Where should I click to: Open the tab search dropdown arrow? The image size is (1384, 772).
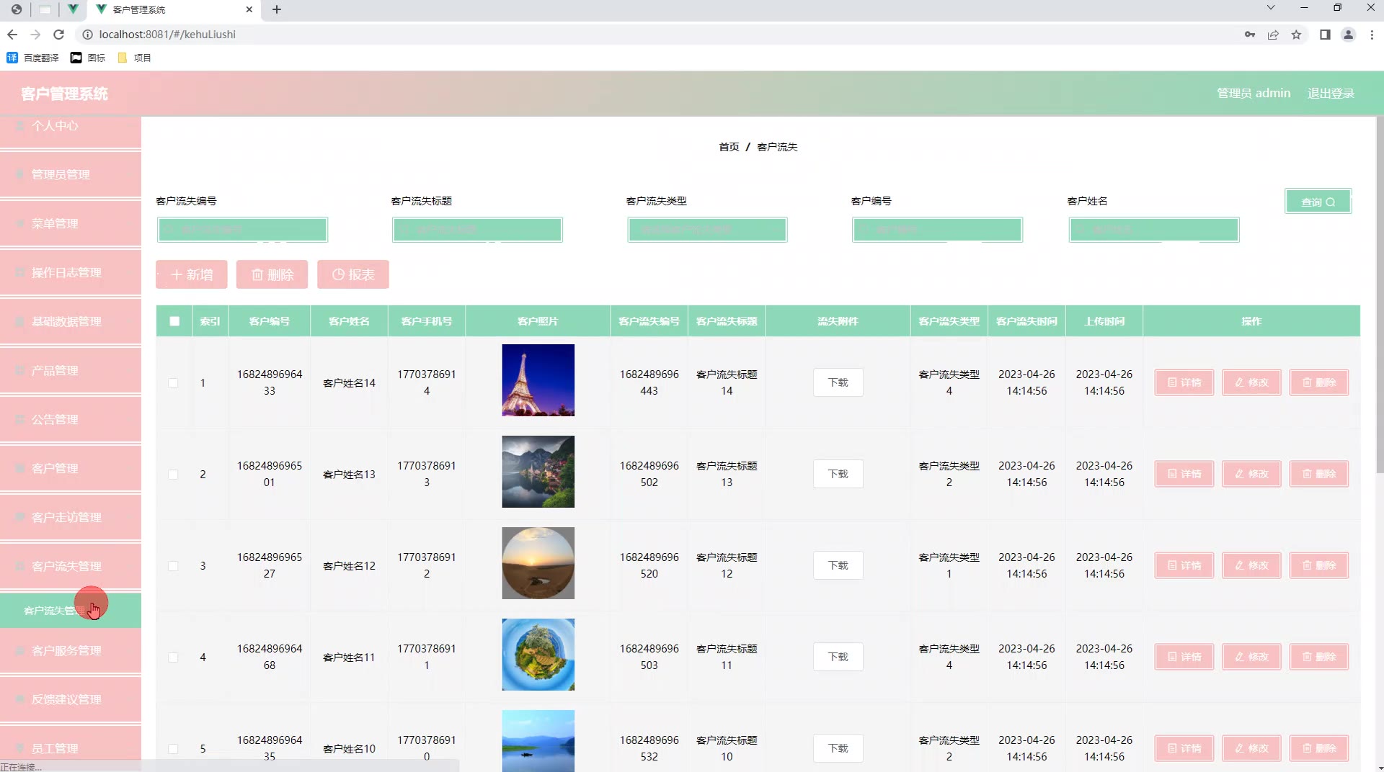pos(1271,8)
